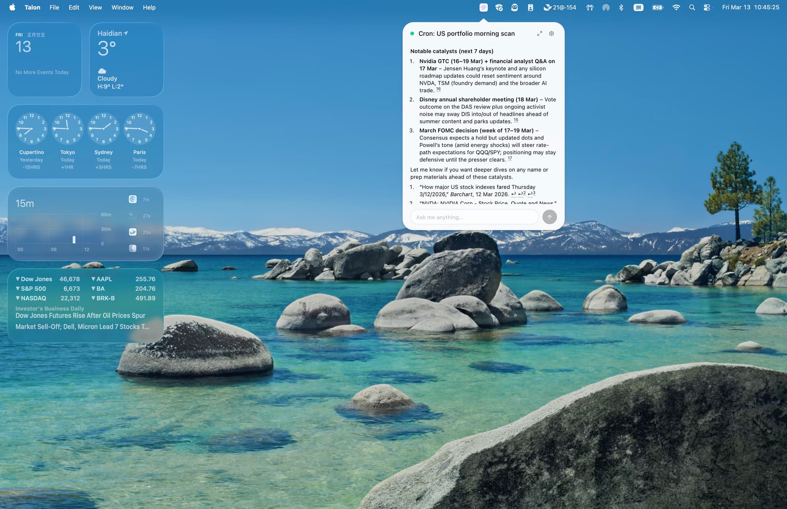Click the AirDrop menu bar icon
Viewport: 787px width, 509px height.
coord(605,7)
